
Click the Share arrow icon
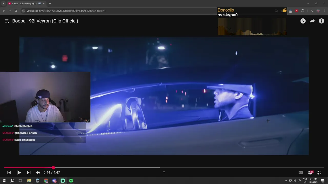point(312,21)
